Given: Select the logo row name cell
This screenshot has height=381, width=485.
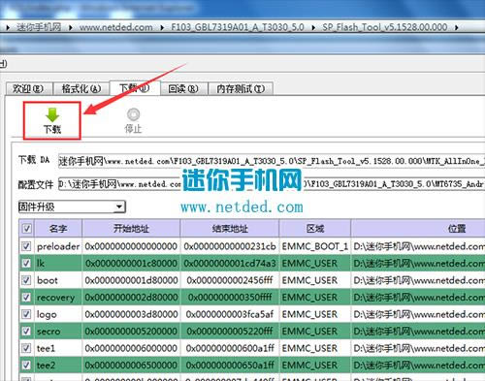Looking at the screenshot, I should pos(58,314).
